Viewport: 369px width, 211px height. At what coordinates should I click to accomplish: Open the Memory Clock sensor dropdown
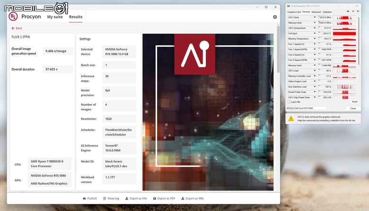pos(315,23)
